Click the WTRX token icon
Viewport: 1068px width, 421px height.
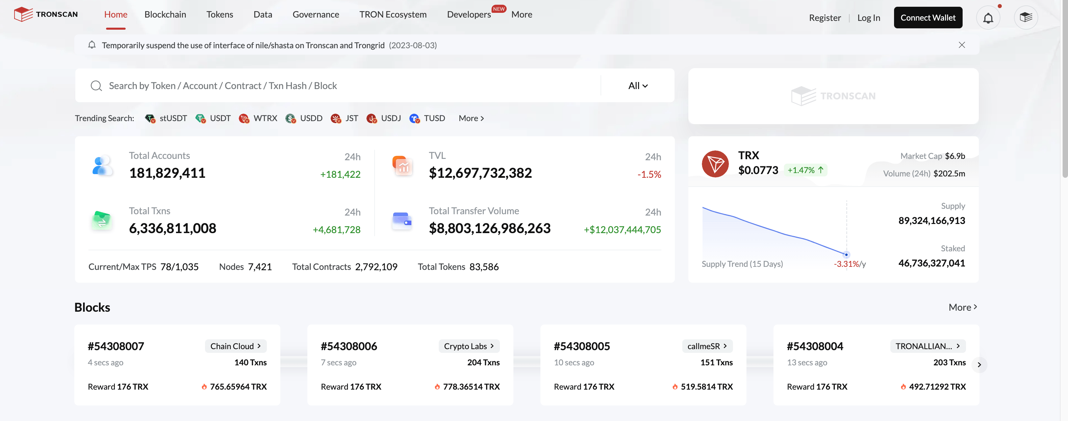tap(244, 118)
